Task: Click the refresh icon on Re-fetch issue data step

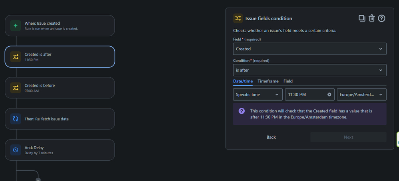Action: coord(16,119)
